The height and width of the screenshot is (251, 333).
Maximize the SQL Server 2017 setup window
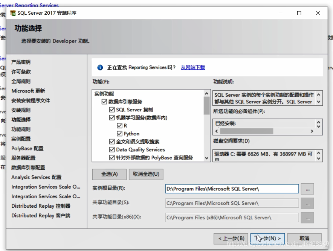[x=299, y=13]
